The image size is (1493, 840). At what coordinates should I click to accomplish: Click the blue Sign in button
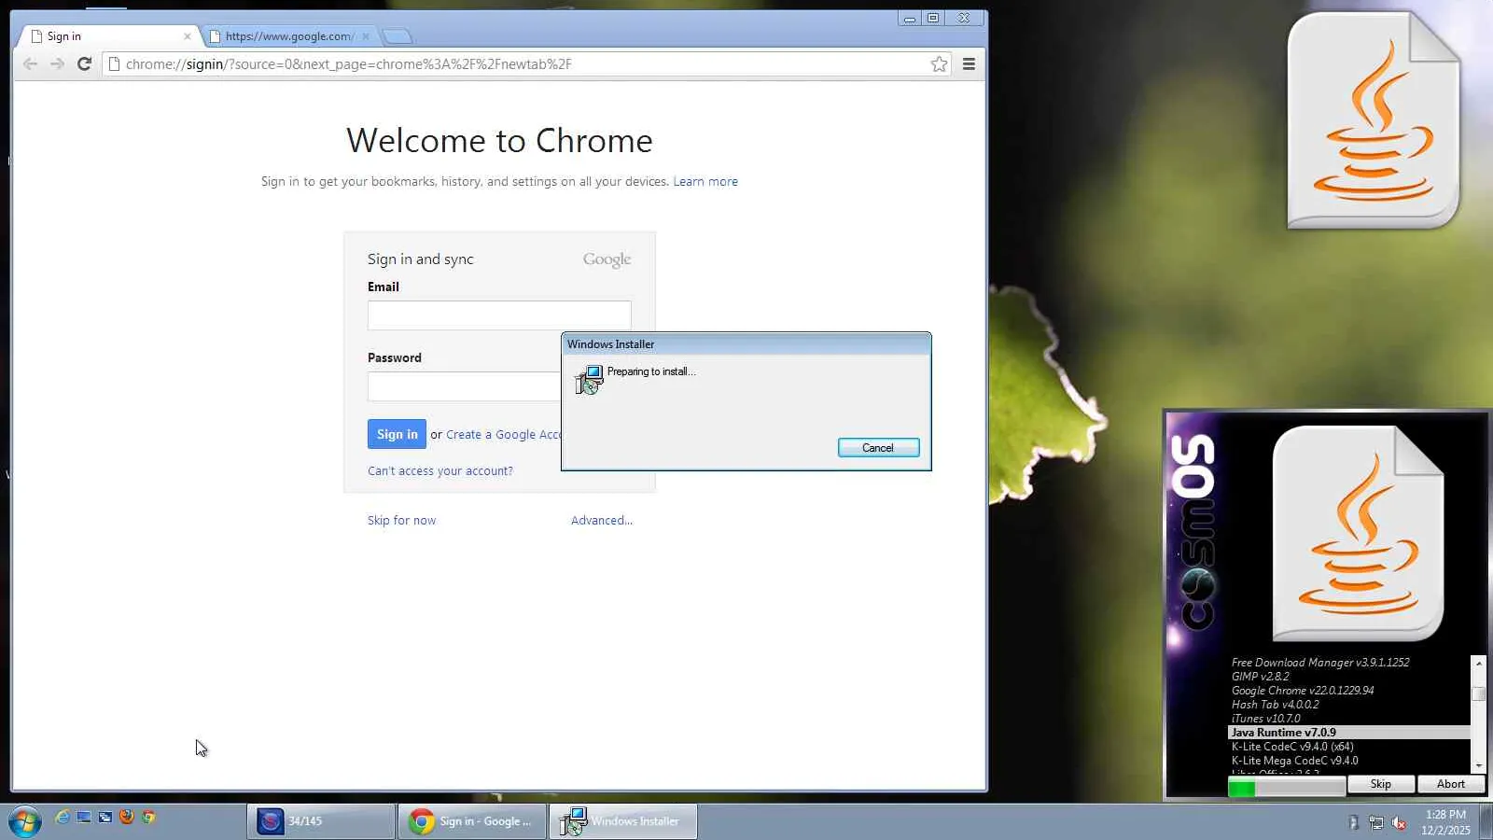click(397, 434)
